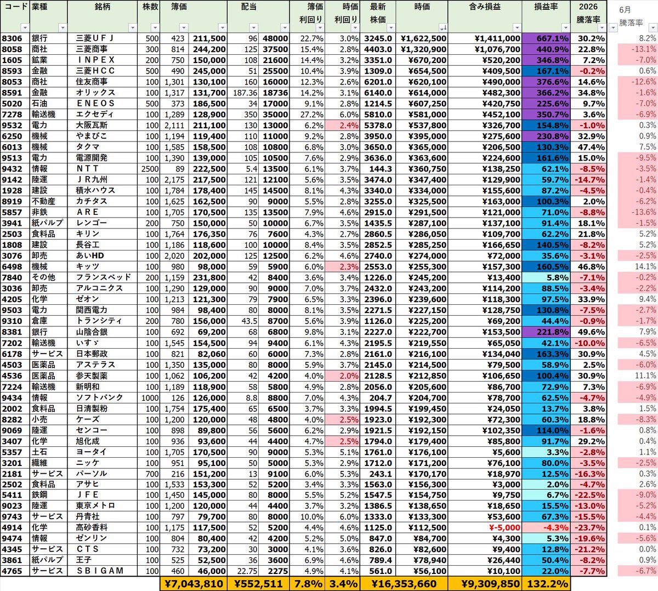Select the 山陰合銀 name cell
The image size is (658, 591).
click(102, 332)
